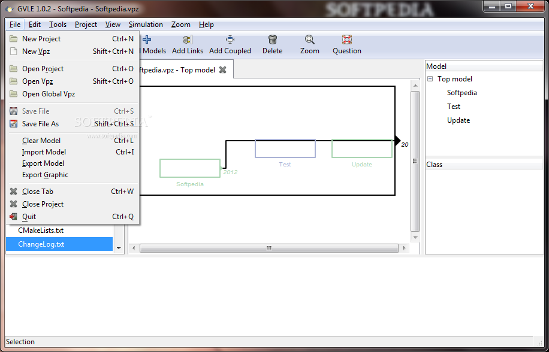The image size is (549, 352).
Task: Activate the Delete trash can tool
Action: pos(272,45)
